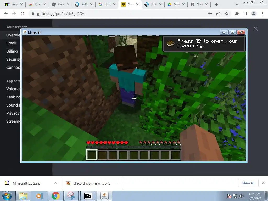The height and width of the screenshot is (201, 268).
Task: Open 7-Zip from taskbar
Action: [88, 196]
